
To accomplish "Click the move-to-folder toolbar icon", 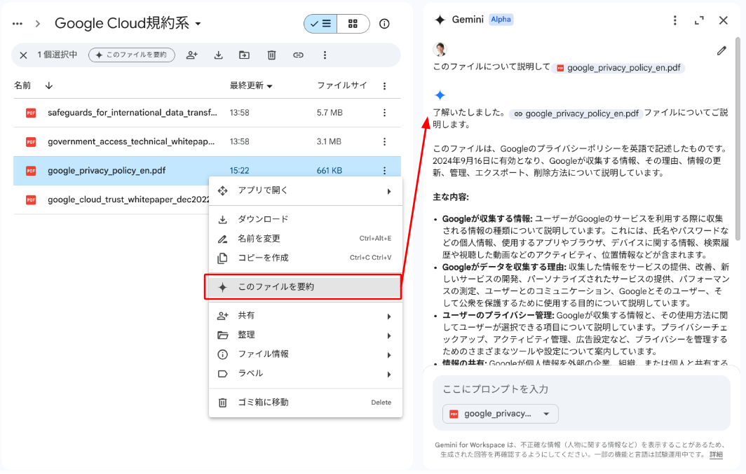I will 244,55.
